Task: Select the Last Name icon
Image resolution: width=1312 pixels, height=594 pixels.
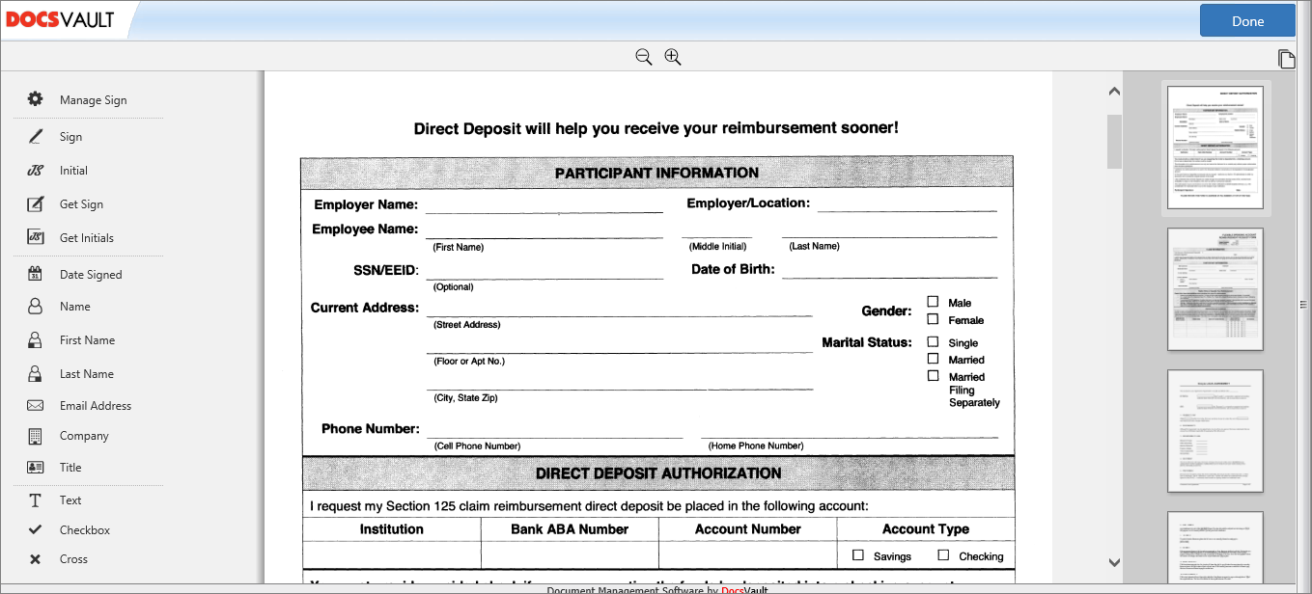Action: click(36, 373)
